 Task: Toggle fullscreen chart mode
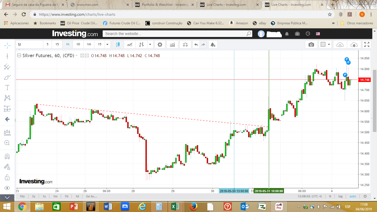(x=367, y=44)
